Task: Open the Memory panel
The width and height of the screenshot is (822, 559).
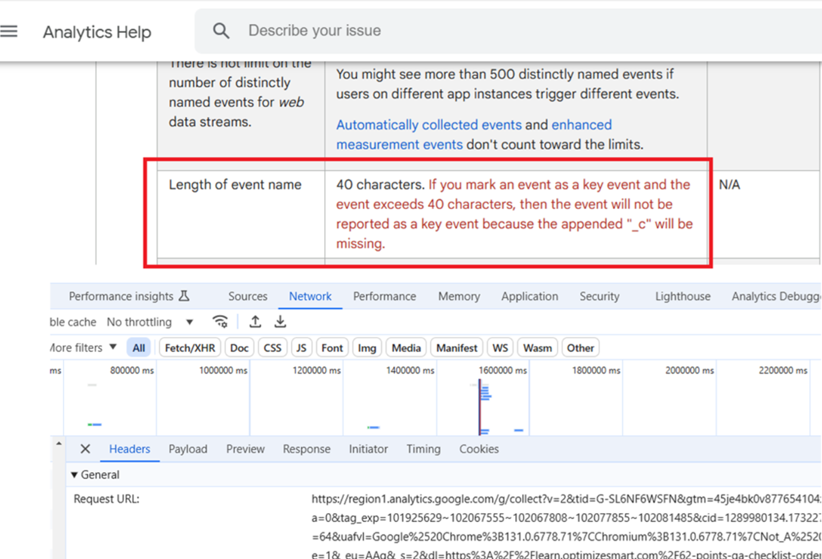Action: coord(458,296)
